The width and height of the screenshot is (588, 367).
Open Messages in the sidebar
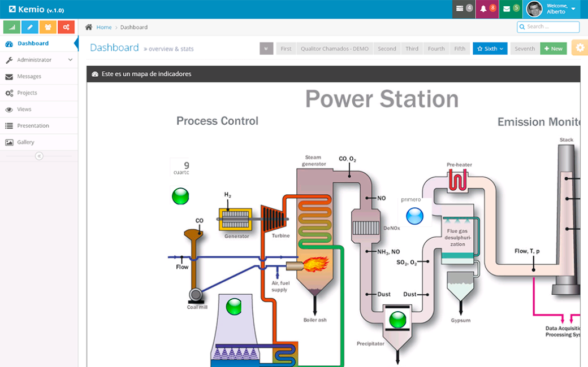(x=29, y=76)
